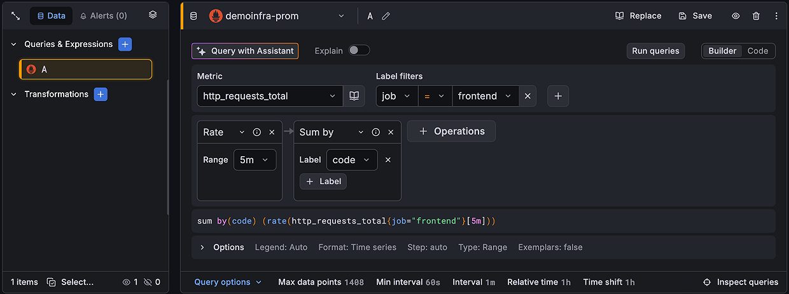Open the frontend value dropdown

pos(485,96)
